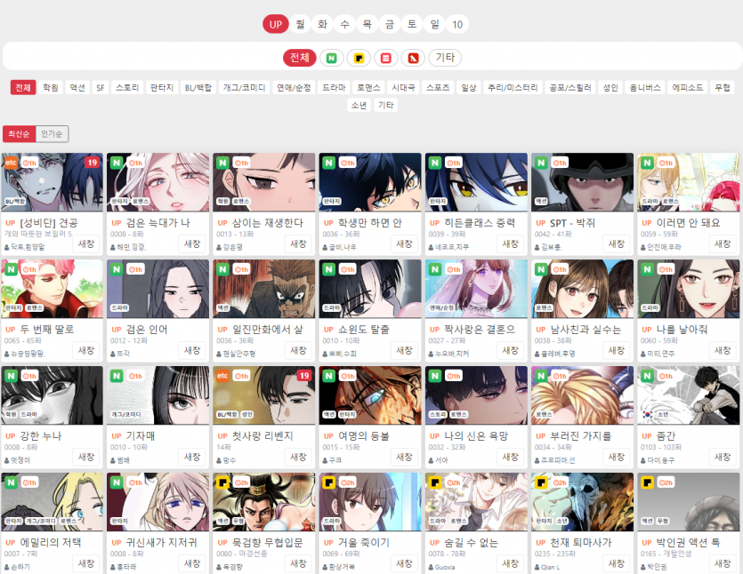Switch sorting to 최신순

pyautogui.click(x=19, y=133)
